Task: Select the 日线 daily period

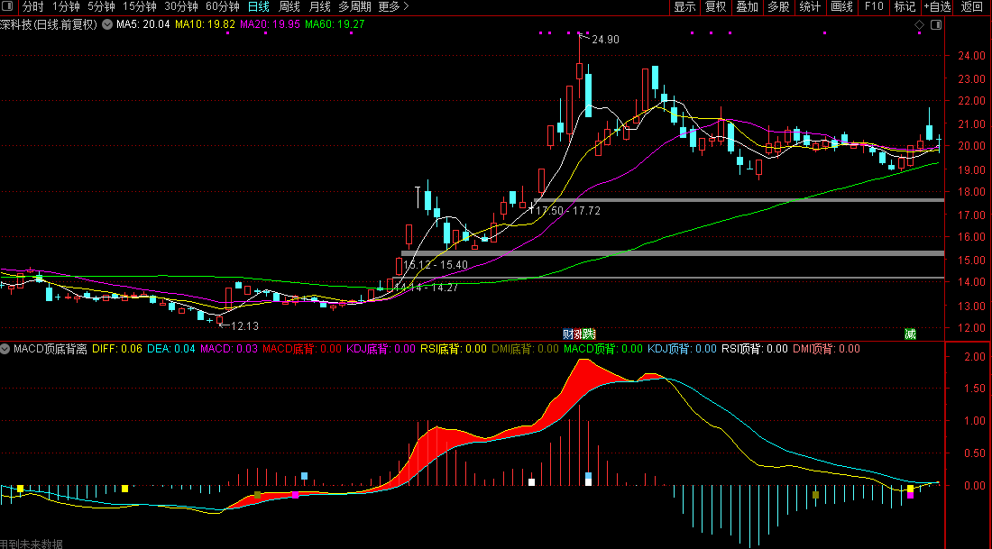Action: coord(258,7)
